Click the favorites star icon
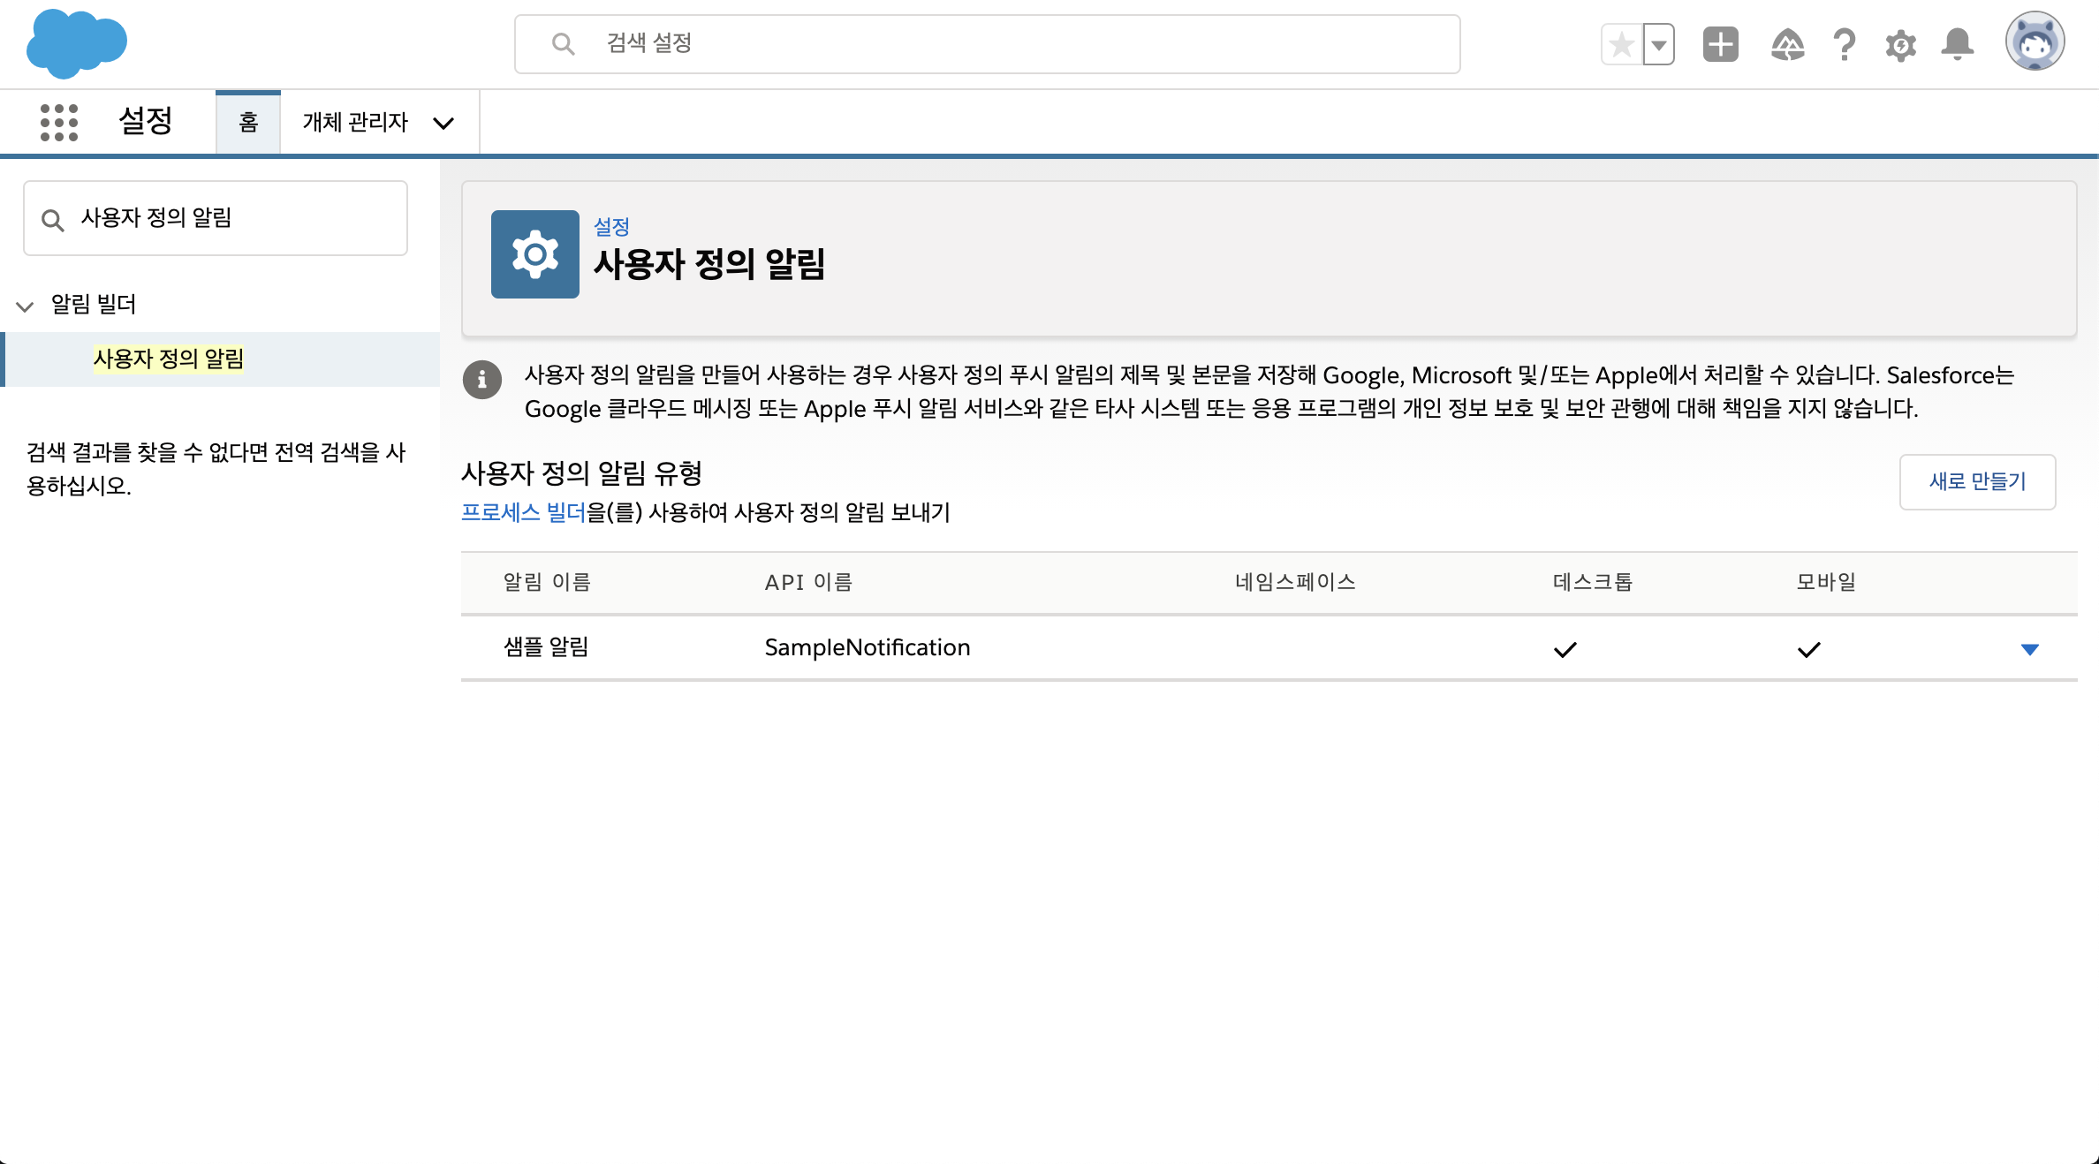 [1622, 44]
